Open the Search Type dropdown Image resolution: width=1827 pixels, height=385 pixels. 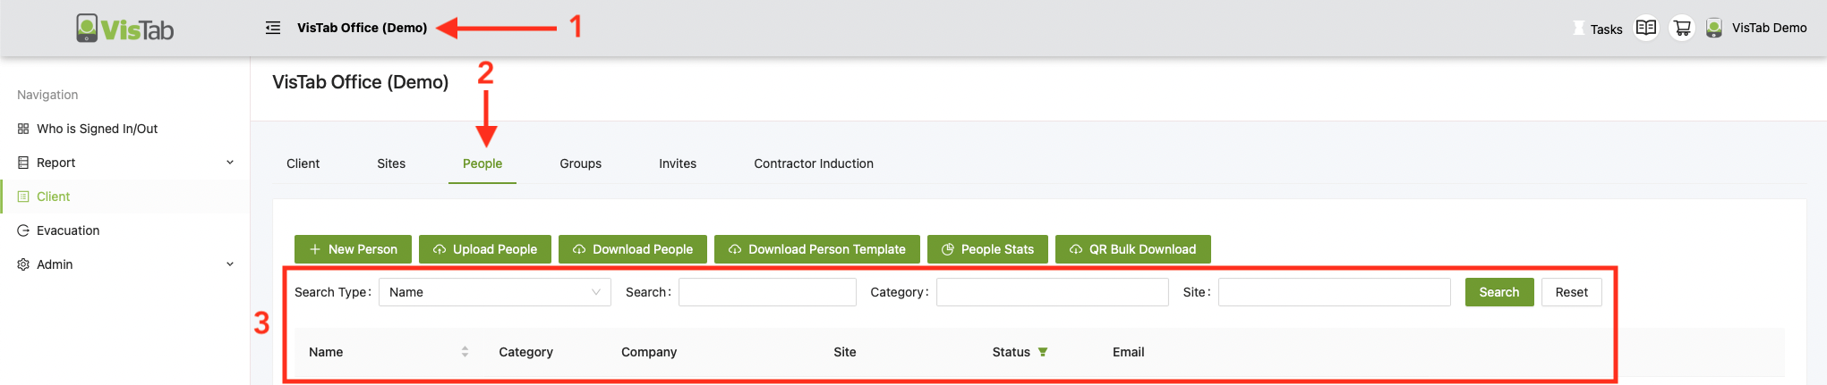tap(494, 292)
